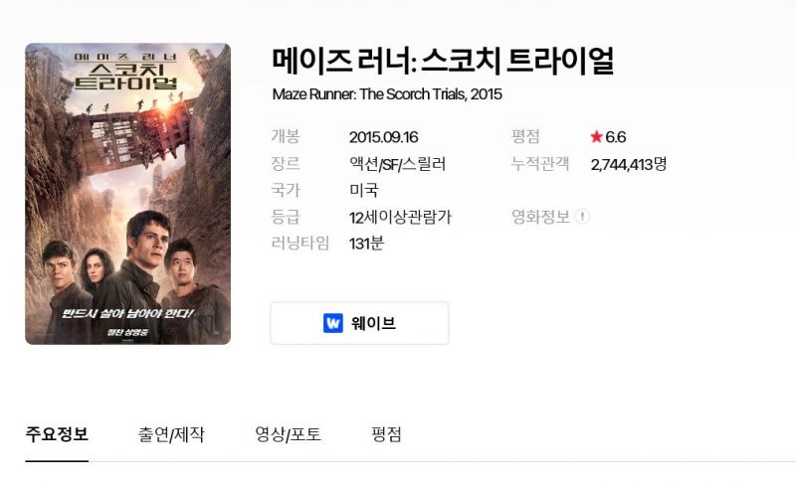796x488 pixels.
Task: Click the 영화정보 label
Action: pos(540,217)
